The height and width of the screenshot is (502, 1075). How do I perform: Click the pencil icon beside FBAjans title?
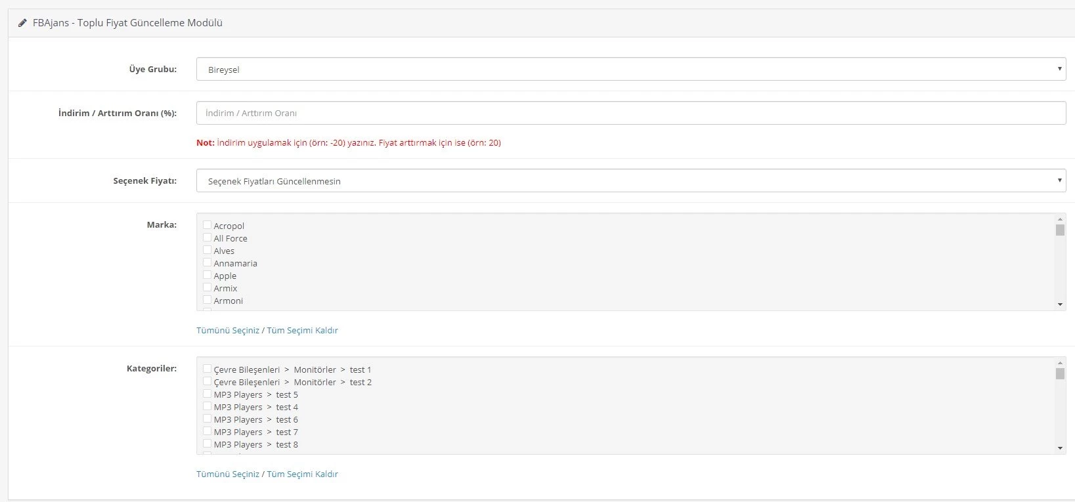(x=23, y=23)
